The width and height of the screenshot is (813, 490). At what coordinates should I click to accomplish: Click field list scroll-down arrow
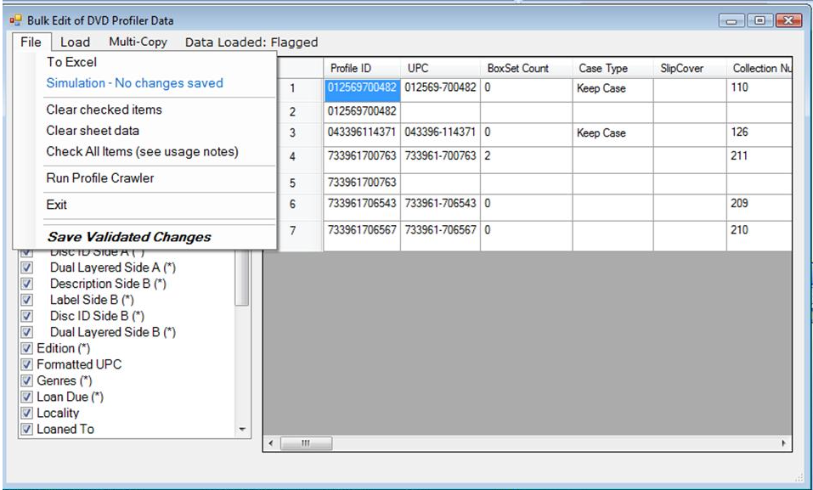[x=242, y=430]
